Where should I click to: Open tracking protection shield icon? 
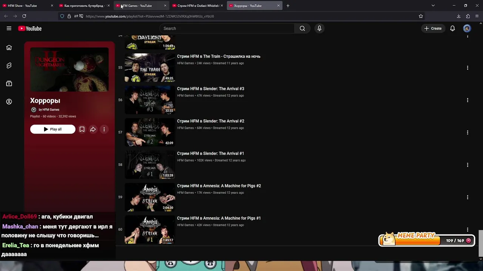pos(62,16)
